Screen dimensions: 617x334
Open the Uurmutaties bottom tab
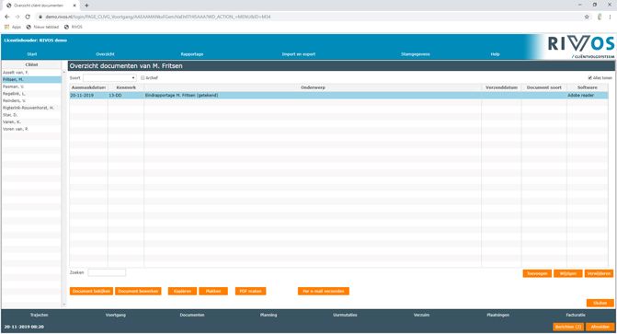345,315
